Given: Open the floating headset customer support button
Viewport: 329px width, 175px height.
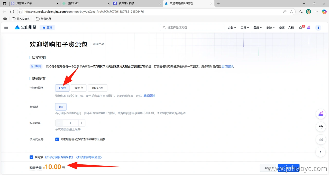Looking at the screenshot, I should (321, 127).
